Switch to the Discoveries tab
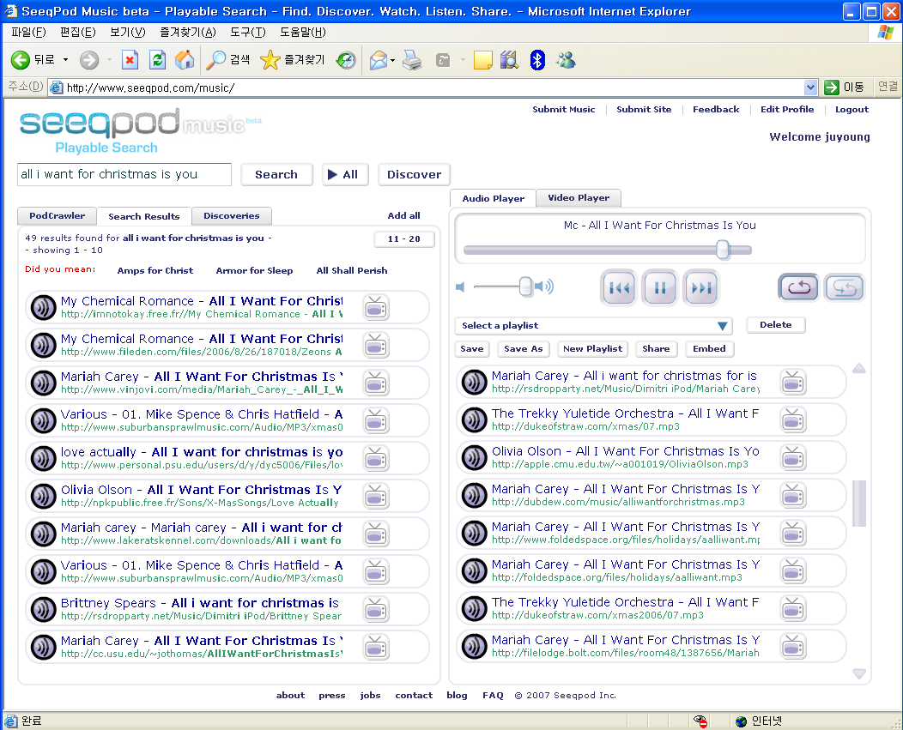Image resolution: width=903 pixels, height=730 pixels. click(x=232, y=216)
